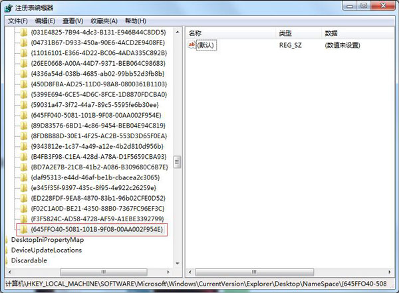This screenshot has height=293, width=399.
Task: Click the tree pane horizontal scrollbar thumb
Action: (x=104, y=272)
